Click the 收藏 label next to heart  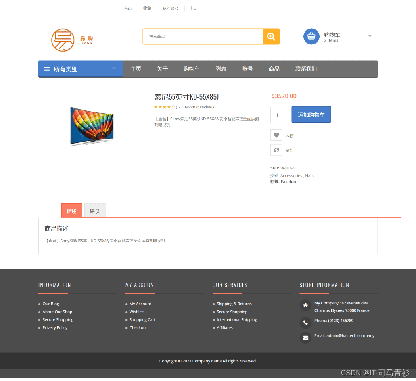coord(290,136)
